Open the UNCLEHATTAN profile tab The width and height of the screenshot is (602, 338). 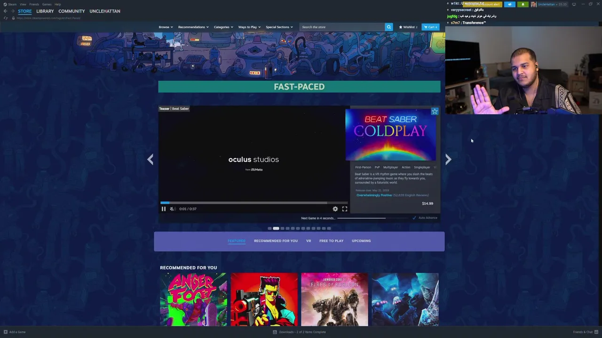pyautogui.click(x=105, y=11)
